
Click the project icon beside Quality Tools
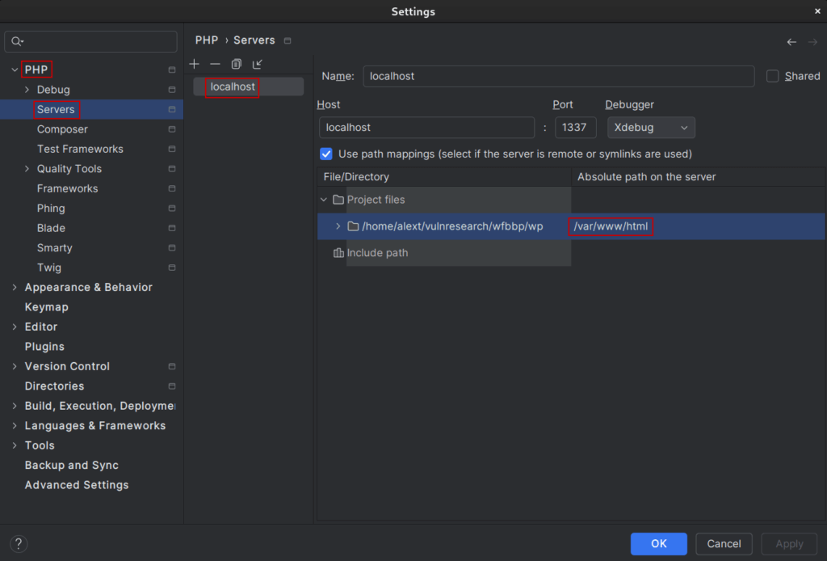tap(172, 169)
